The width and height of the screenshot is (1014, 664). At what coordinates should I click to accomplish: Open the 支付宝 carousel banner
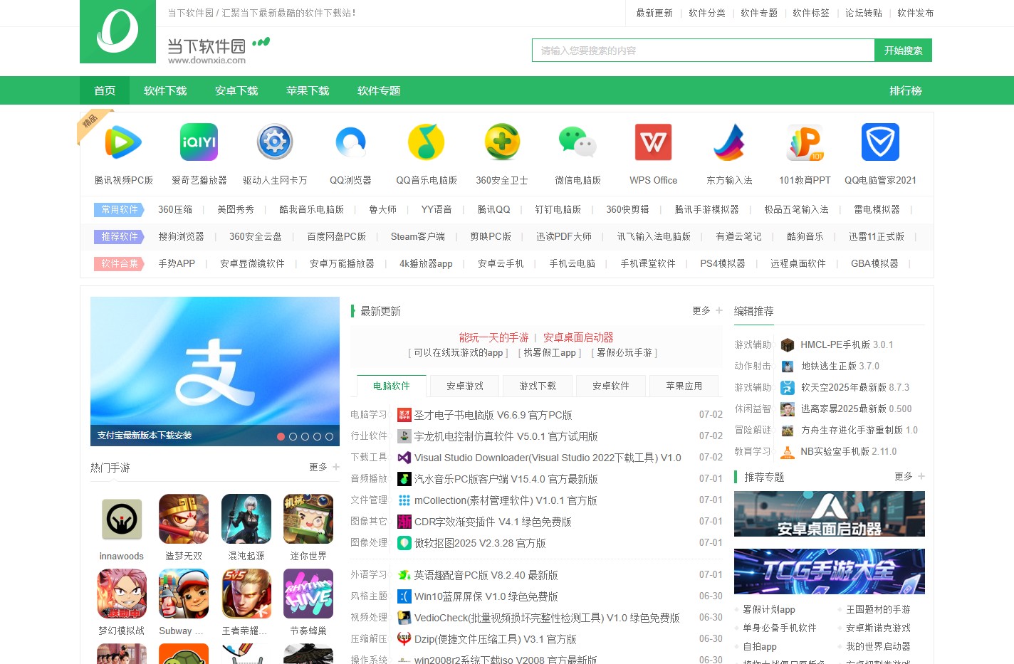[x=215, y=371]
